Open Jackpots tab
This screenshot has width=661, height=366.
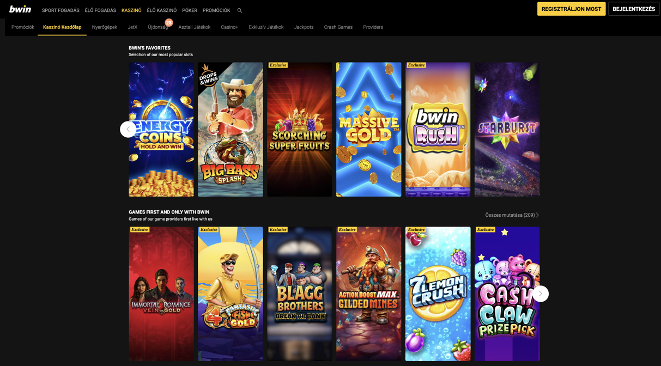point(304,27)
